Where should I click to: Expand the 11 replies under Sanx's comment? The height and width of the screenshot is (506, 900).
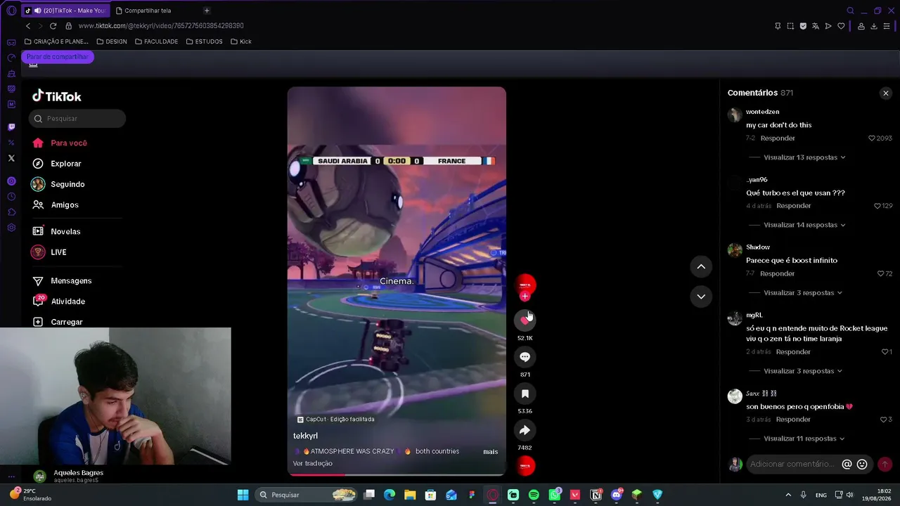(804, 439)
